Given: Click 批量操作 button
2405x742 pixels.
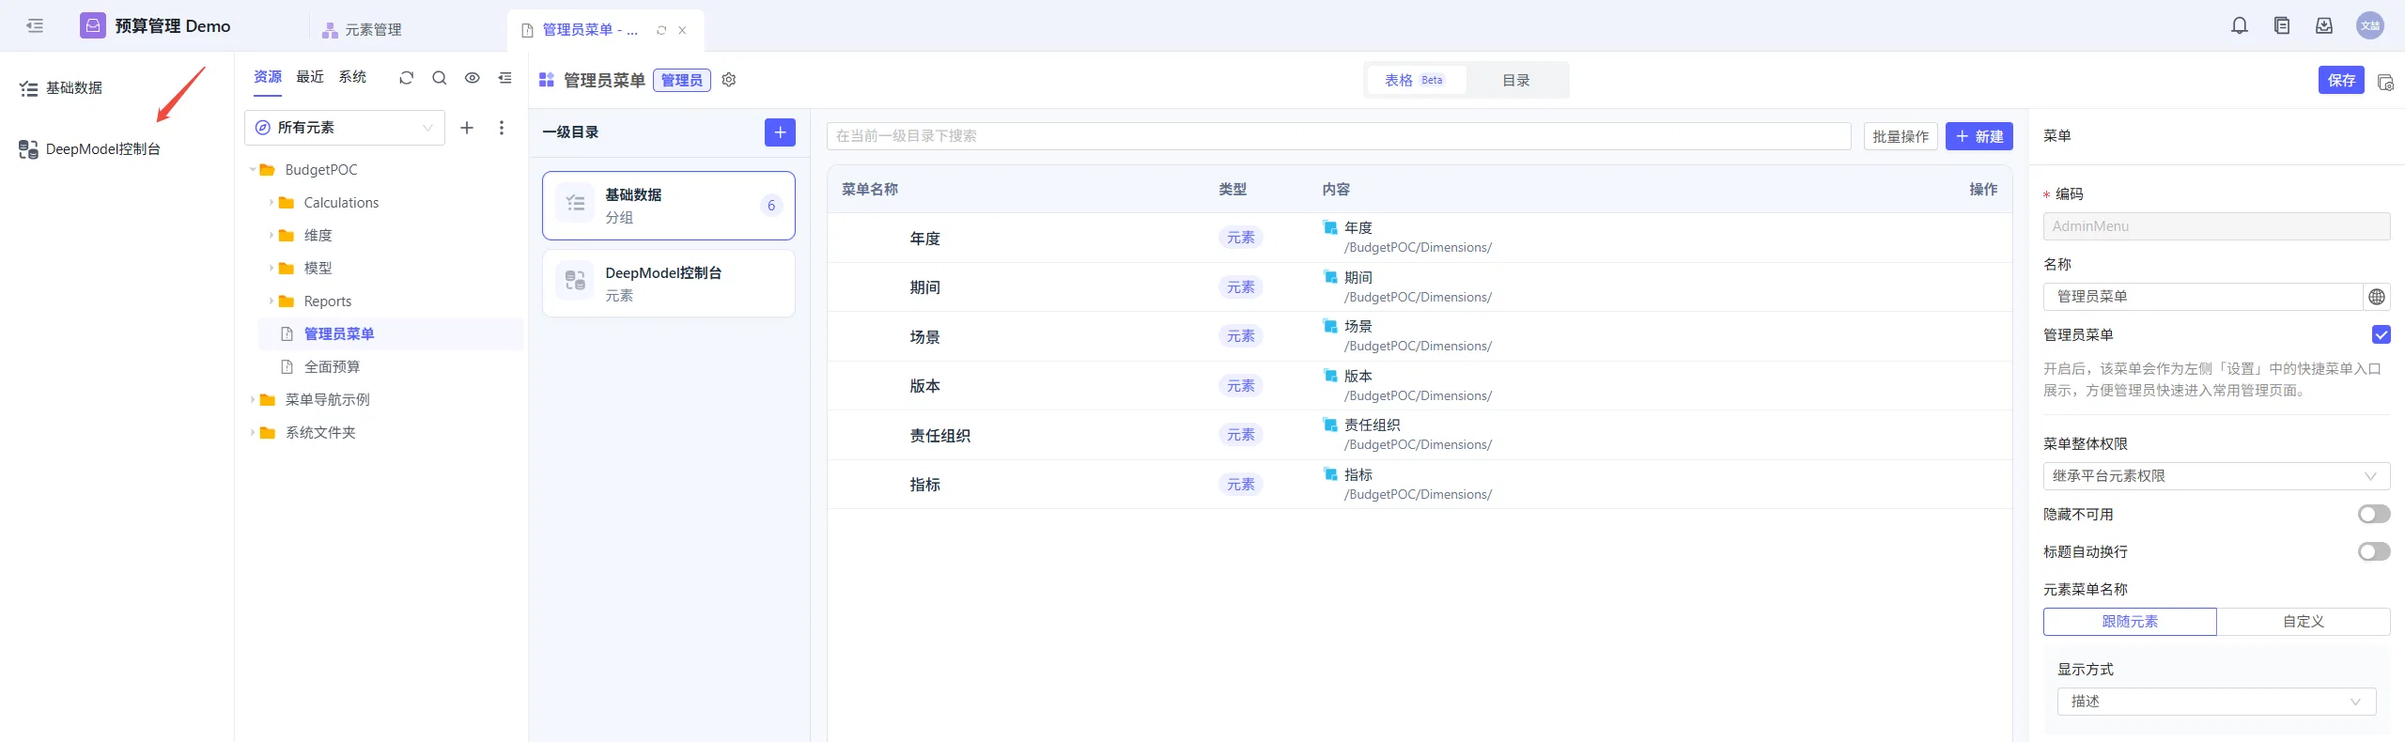Looking at the screenshot, I should coord(1901,136).
